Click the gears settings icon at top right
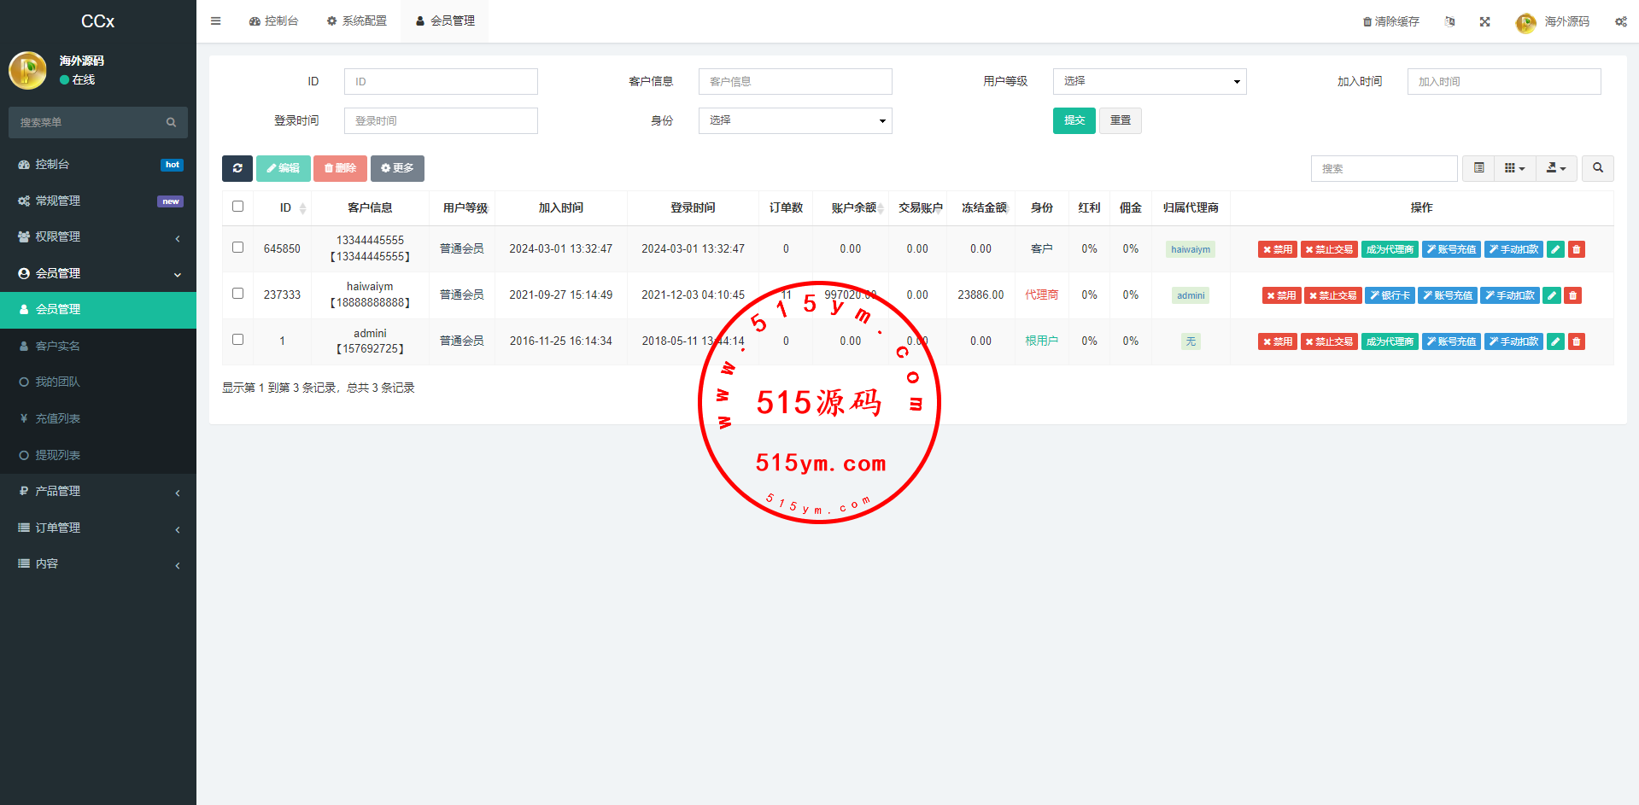Image resolution: width=1639 pixels, height=805 pixels. (x=1620, y=21)
